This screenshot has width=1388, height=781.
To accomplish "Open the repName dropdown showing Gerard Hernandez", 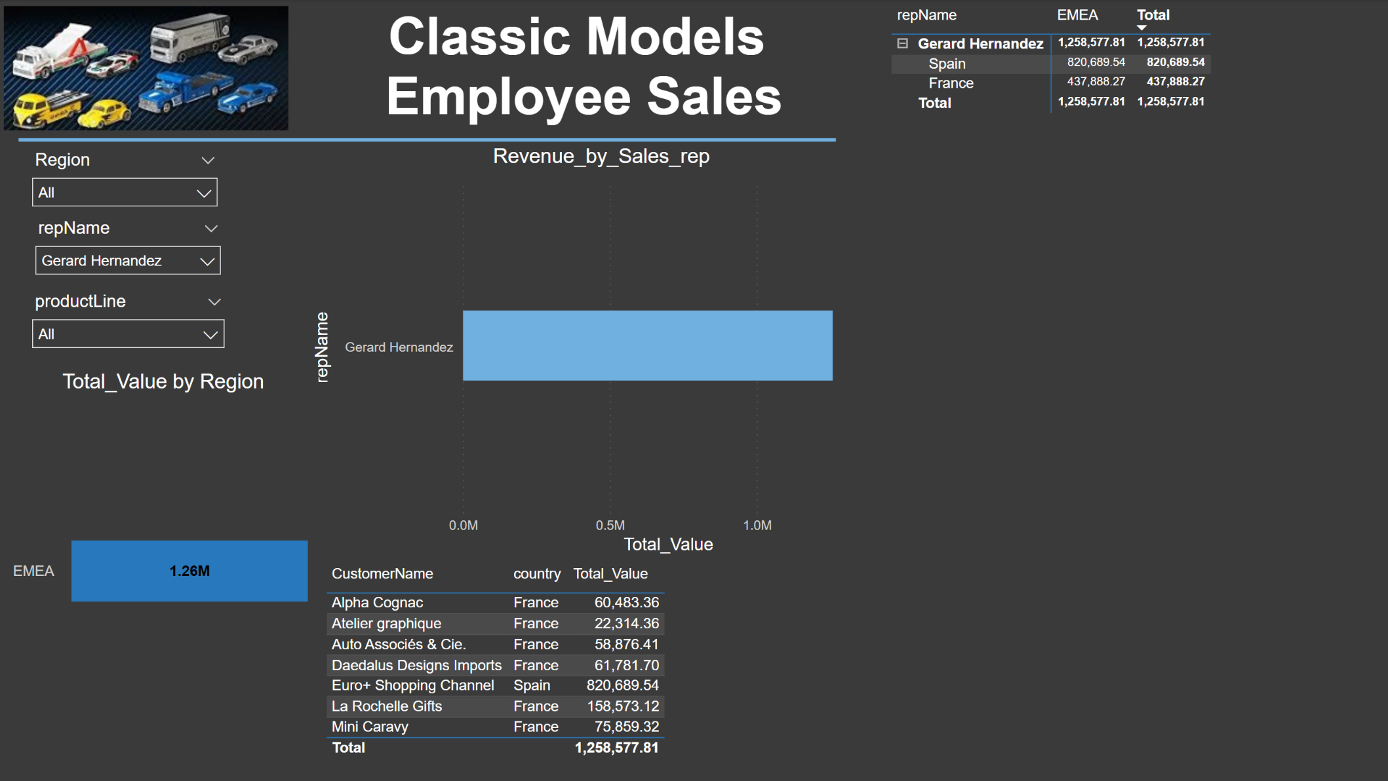I will [128, 261].
